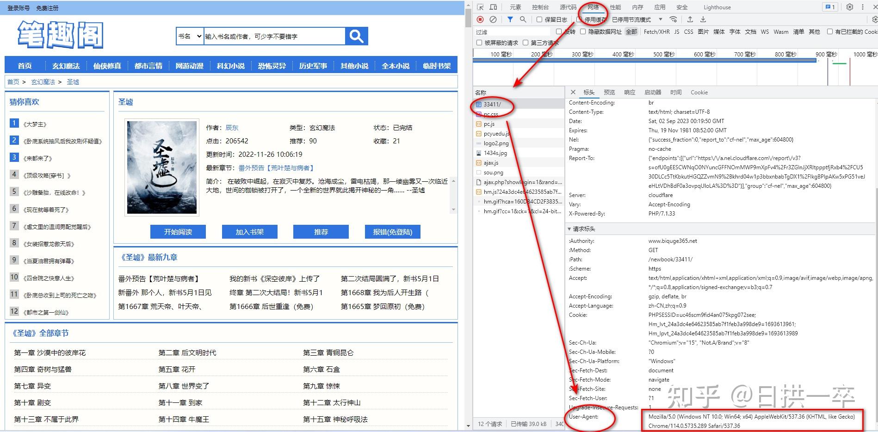Select the pc.js request in the network list

[x=519, y=124]
